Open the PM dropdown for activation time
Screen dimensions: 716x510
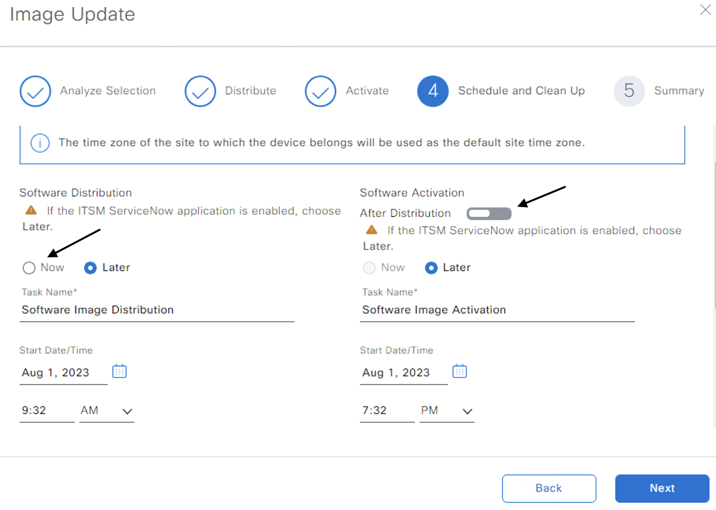coord(447,411)
